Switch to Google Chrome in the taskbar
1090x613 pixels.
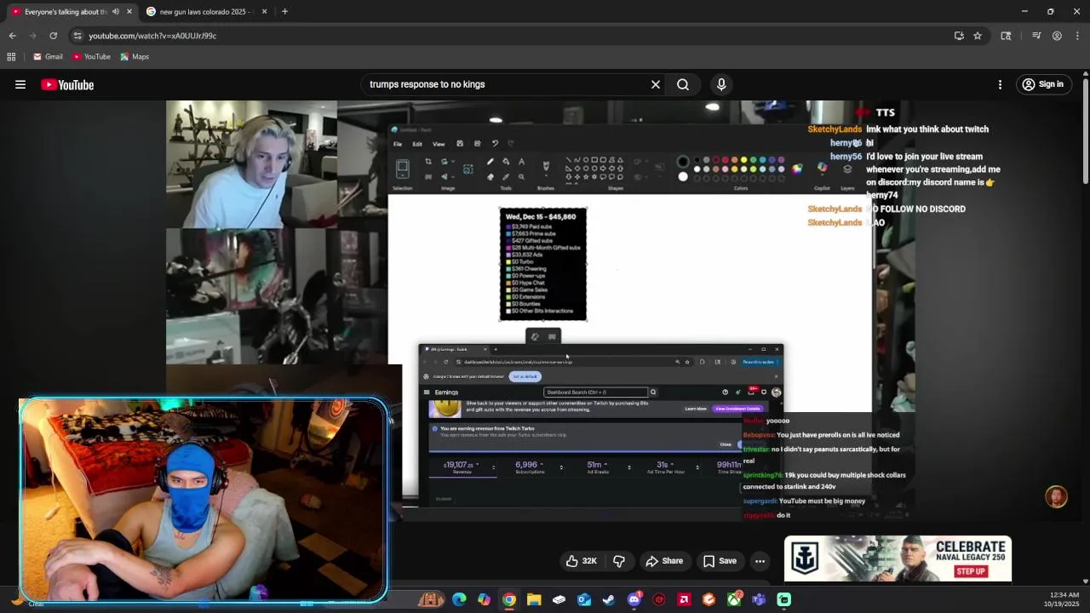pyautogui.click(x=508, y=599)
